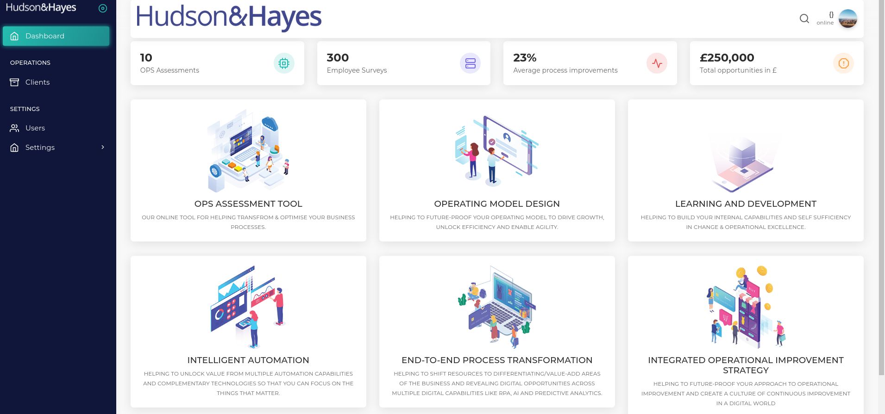
Task: Open the OPS Assessment Tool card
Action: click(x=248, y=170)
